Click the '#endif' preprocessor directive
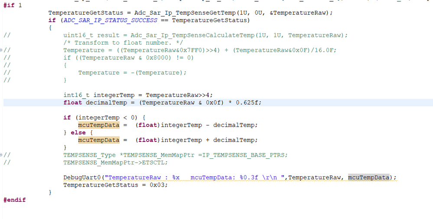The width and height of the screenshot is (433, 219). click(x=14, y=200)
